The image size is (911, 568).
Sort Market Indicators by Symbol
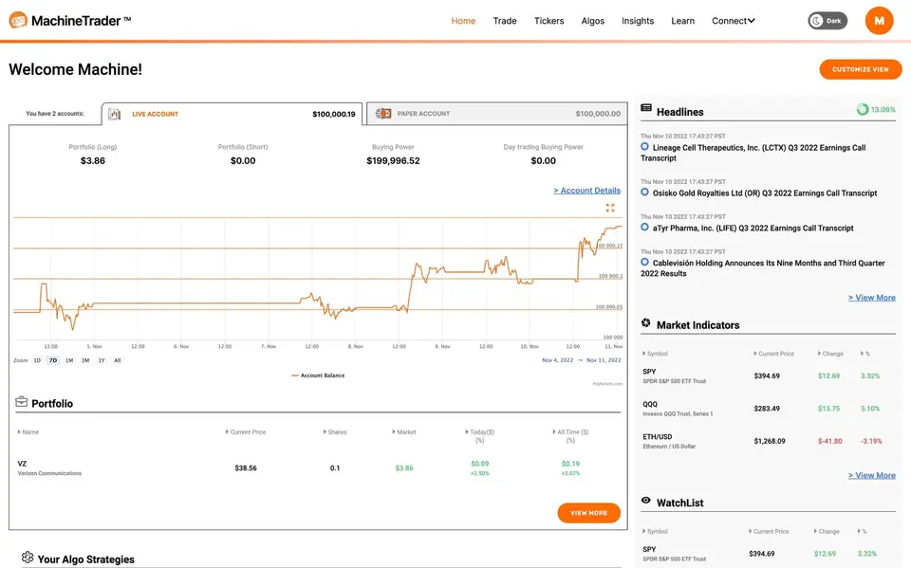(x=655, y=354)
